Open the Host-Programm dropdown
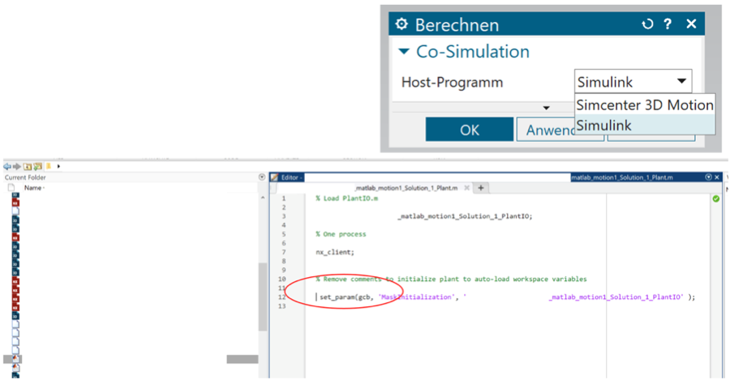The height and width of the screenshot is (384, 730). [633, 82]
